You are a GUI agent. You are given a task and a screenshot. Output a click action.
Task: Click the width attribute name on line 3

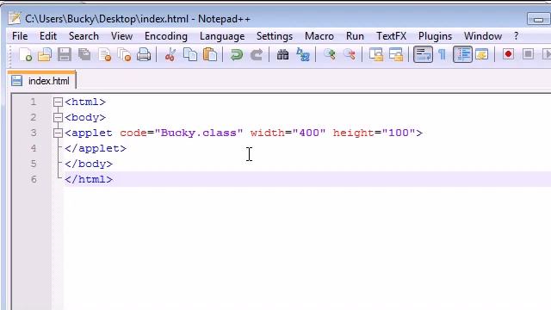point(268,133)
